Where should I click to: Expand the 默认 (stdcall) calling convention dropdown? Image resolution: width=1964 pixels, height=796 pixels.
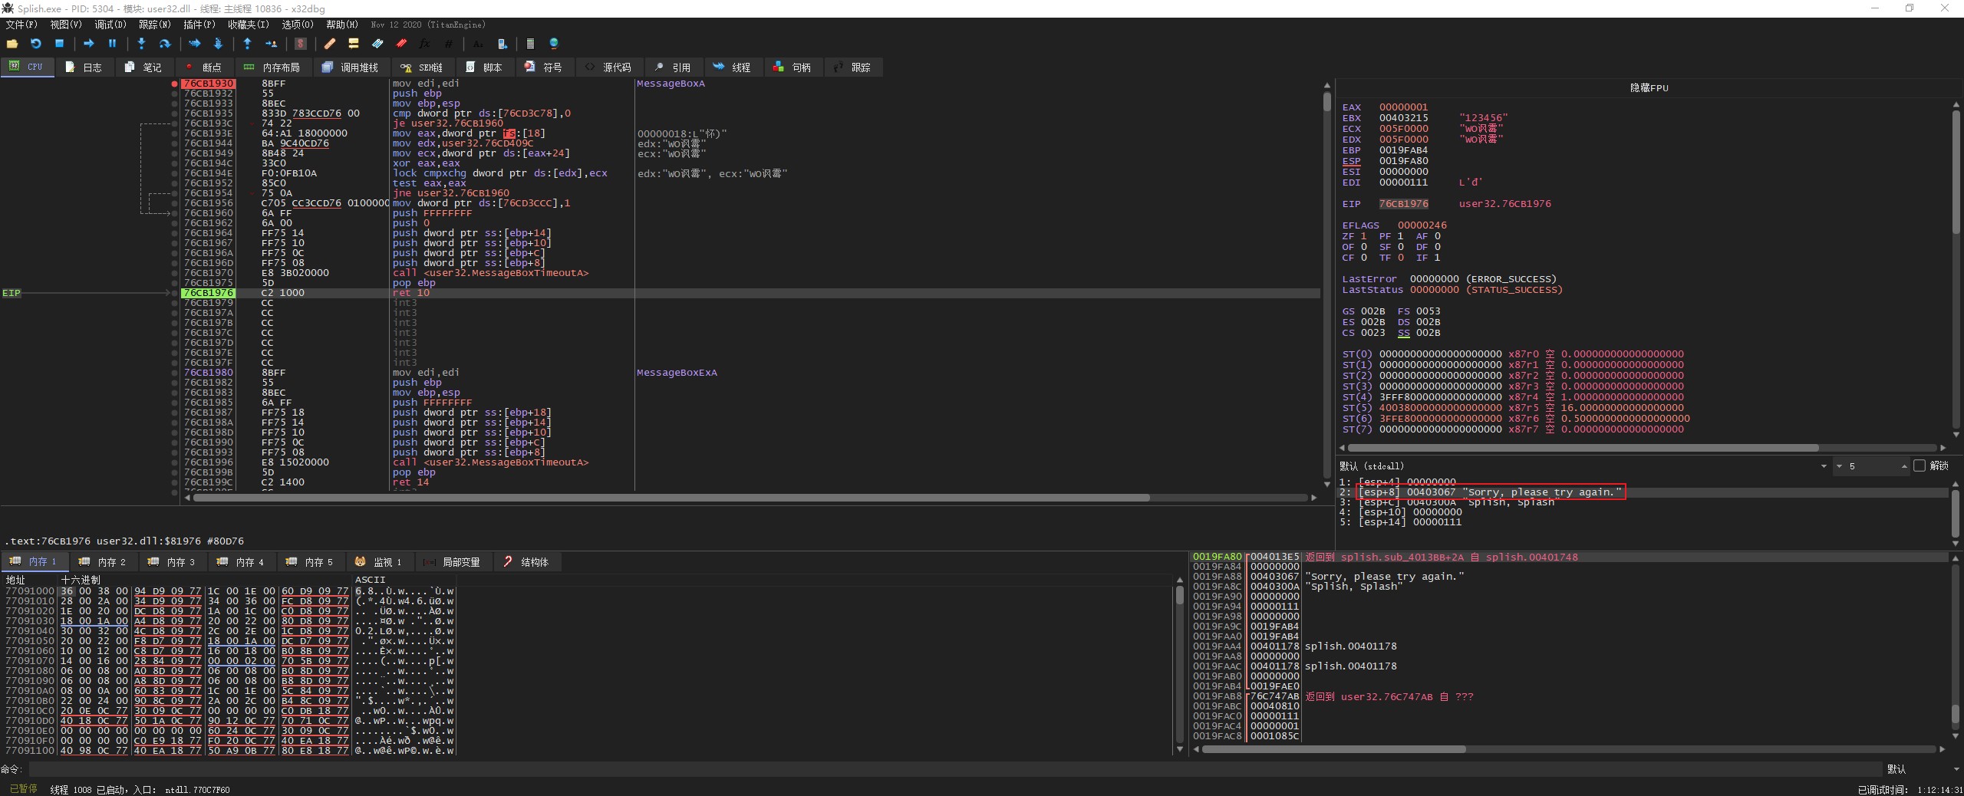pyautogui.click(x=1823, y=466)
